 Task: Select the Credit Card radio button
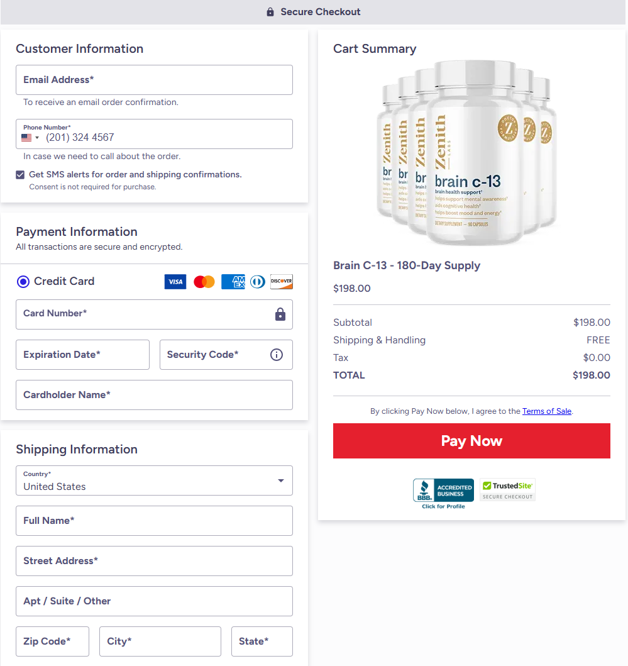[x=23, y=282]
